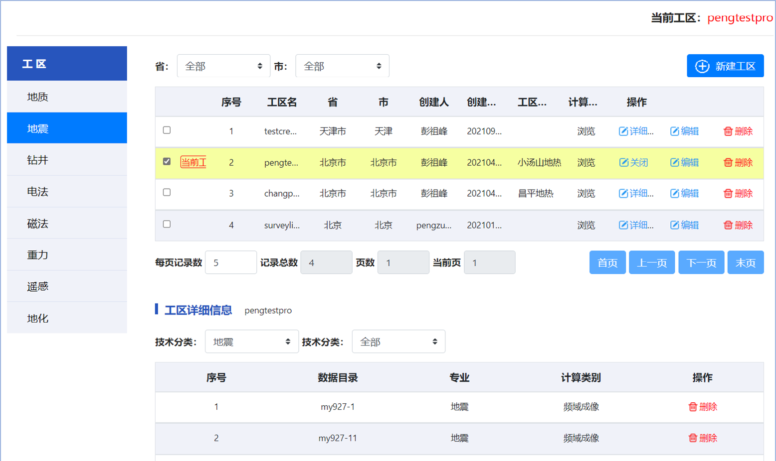Uncheck the checkbox for pengte... row

[x=167, y=161]
